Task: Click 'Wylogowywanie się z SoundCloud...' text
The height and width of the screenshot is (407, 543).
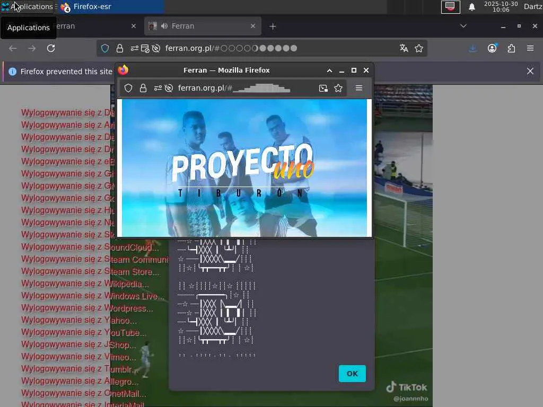Action: (x=90, y=247)
